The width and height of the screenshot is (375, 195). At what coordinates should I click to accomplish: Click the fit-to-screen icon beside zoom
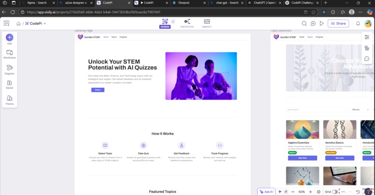tap(319, 192)
